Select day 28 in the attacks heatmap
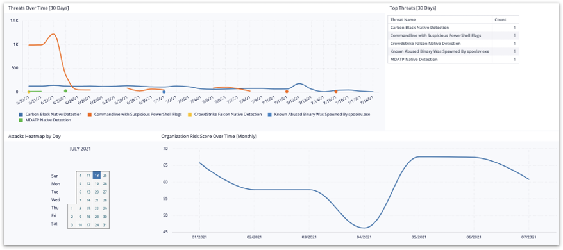Image resolution: width=563 pixels, height=250 pixels. pyautogui.click(x=105, y=200)
